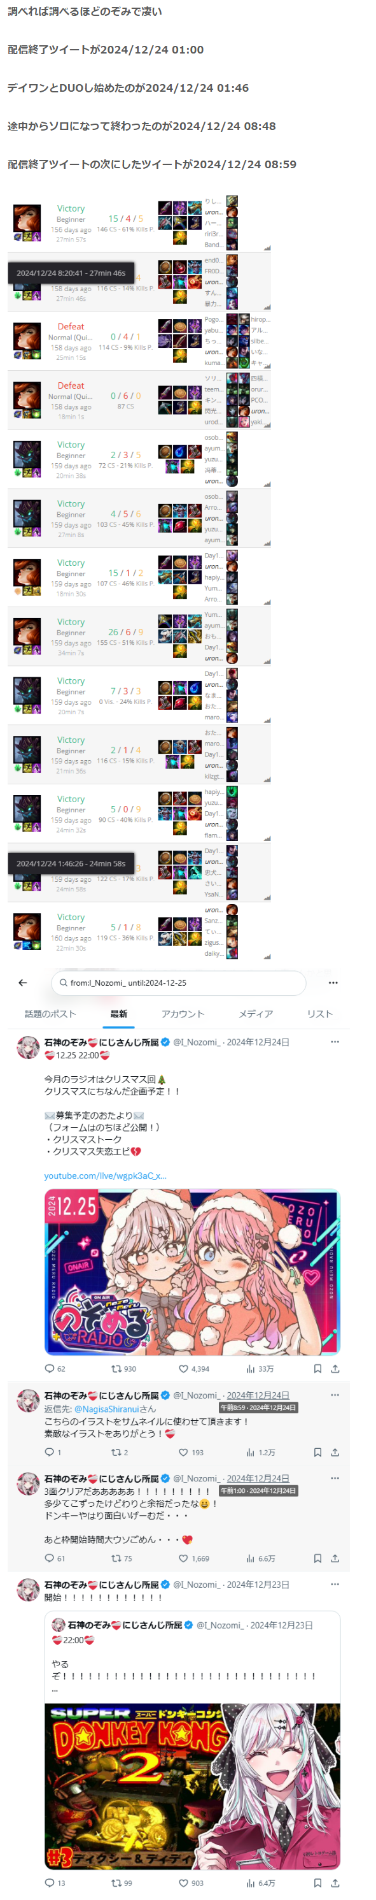The image size is (376, 1900).
Task: Open more options on the 12.25 22:00 post
Action: pos(335,1042)
